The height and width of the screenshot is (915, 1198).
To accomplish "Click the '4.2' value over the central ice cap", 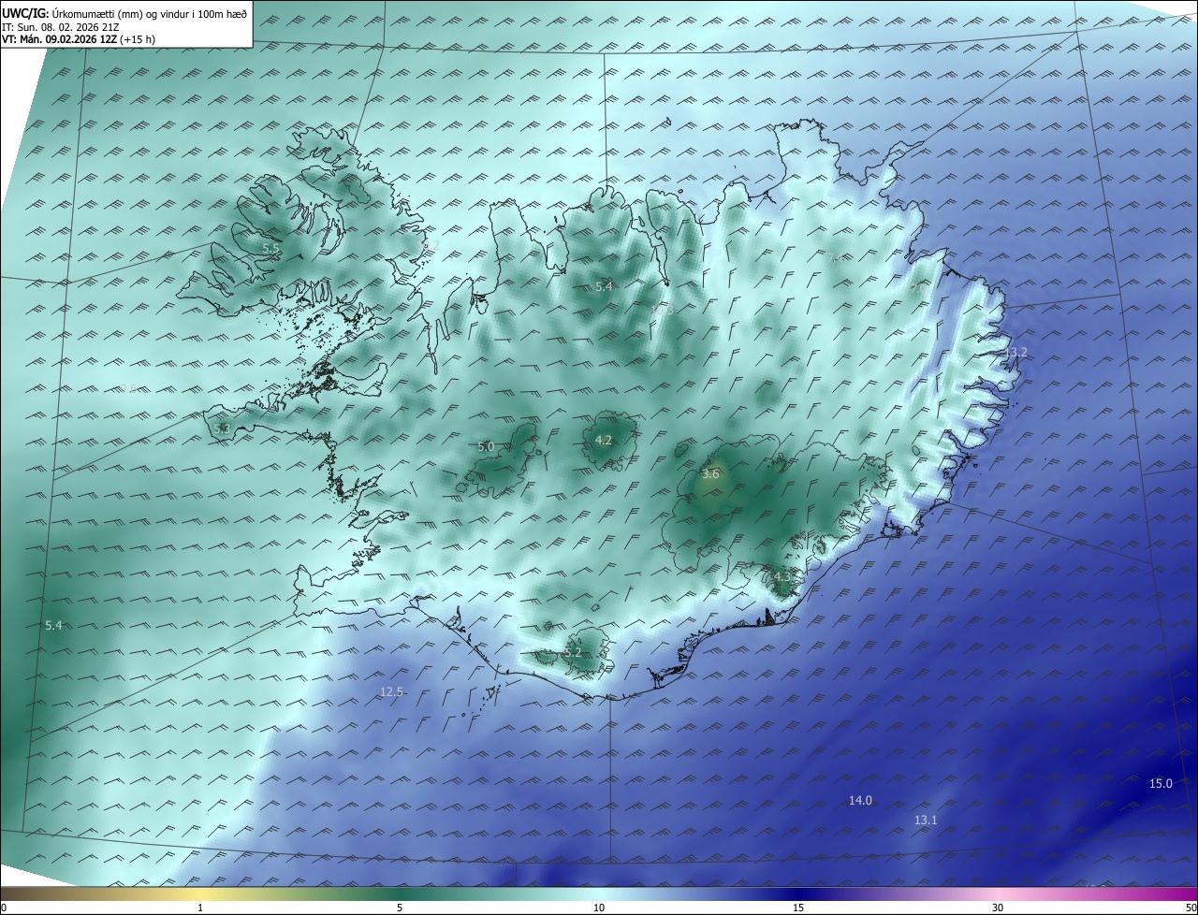I will point(604,441).
